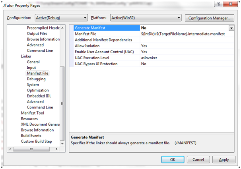This screenshot has height=169, width=241.
Task: Open Output Files tree item
Action: click(37, 33)
